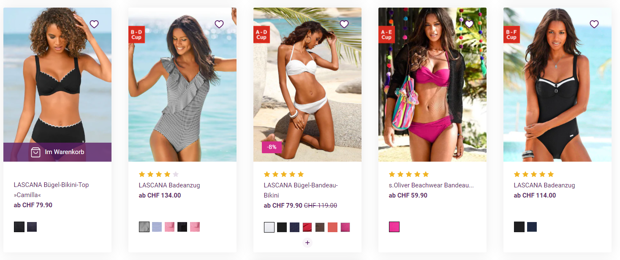
Task: Click the heart on the white Bügel-Bandeau-Bikini
Action: pos(344,24)
